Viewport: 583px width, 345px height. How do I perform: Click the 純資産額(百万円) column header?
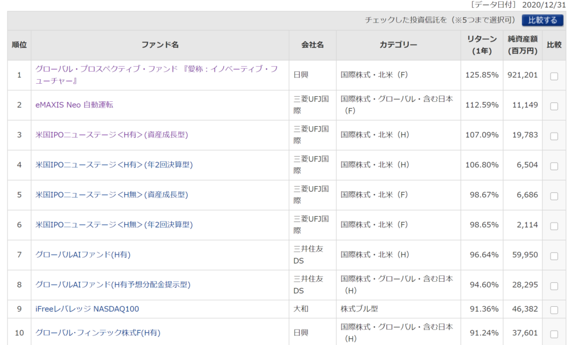(523, 45)
